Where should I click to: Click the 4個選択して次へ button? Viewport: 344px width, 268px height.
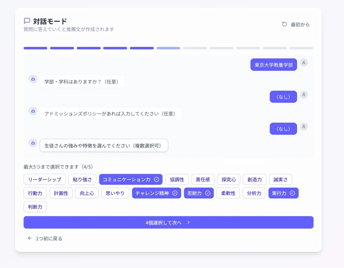pos(168,222)
